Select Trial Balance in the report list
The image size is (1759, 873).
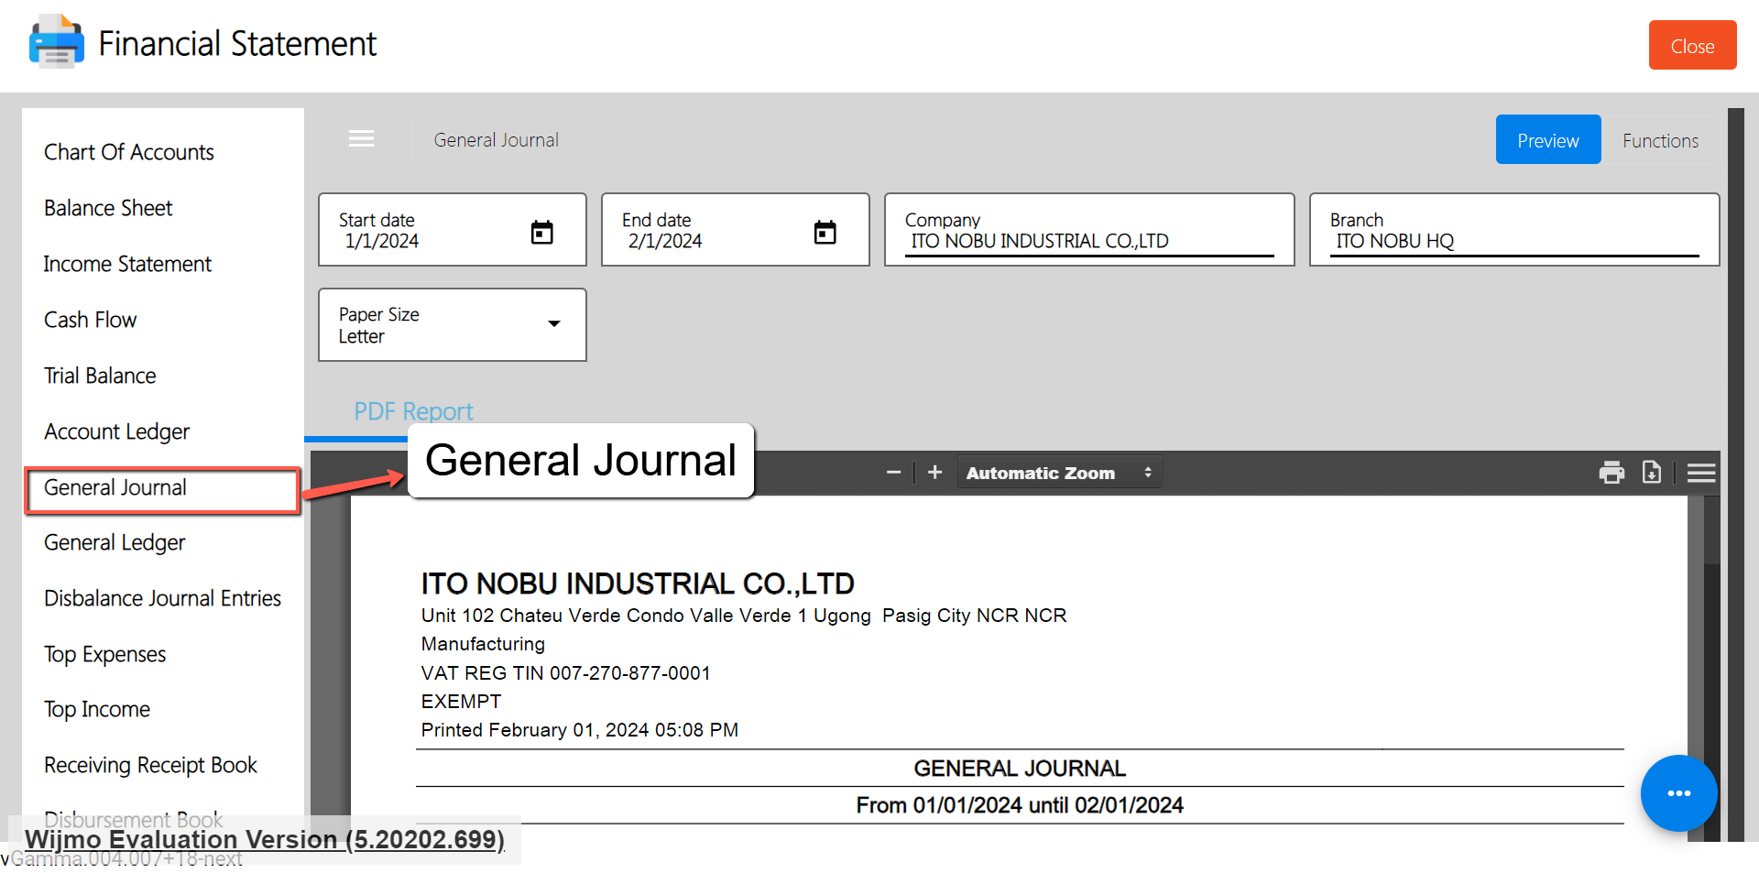pos(100,376)
